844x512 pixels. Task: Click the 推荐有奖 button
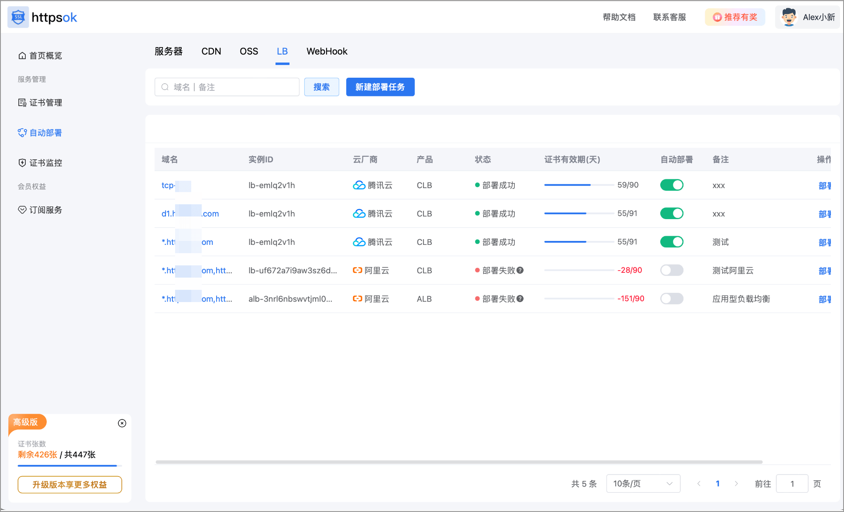[735, 17]
